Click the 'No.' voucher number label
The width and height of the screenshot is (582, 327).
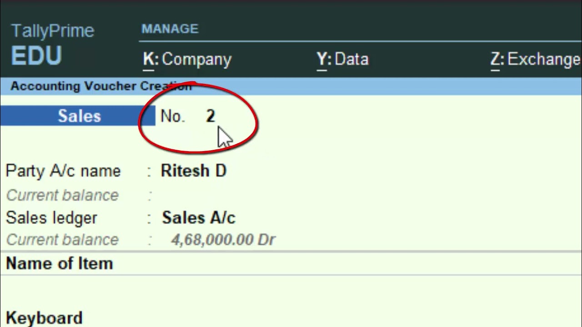(x=172, y=117)
